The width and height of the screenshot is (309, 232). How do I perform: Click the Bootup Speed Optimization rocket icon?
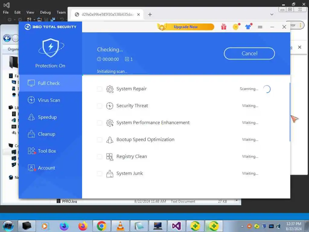(x=110, y=140)
